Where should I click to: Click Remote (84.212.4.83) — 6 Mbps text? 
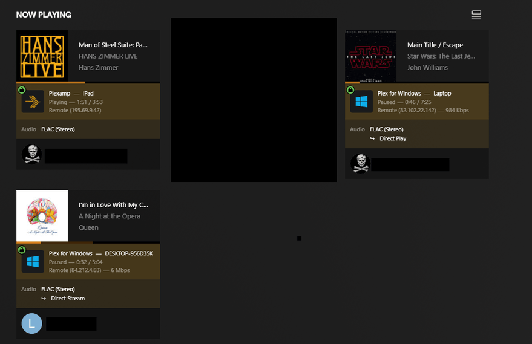pos(89,270)
